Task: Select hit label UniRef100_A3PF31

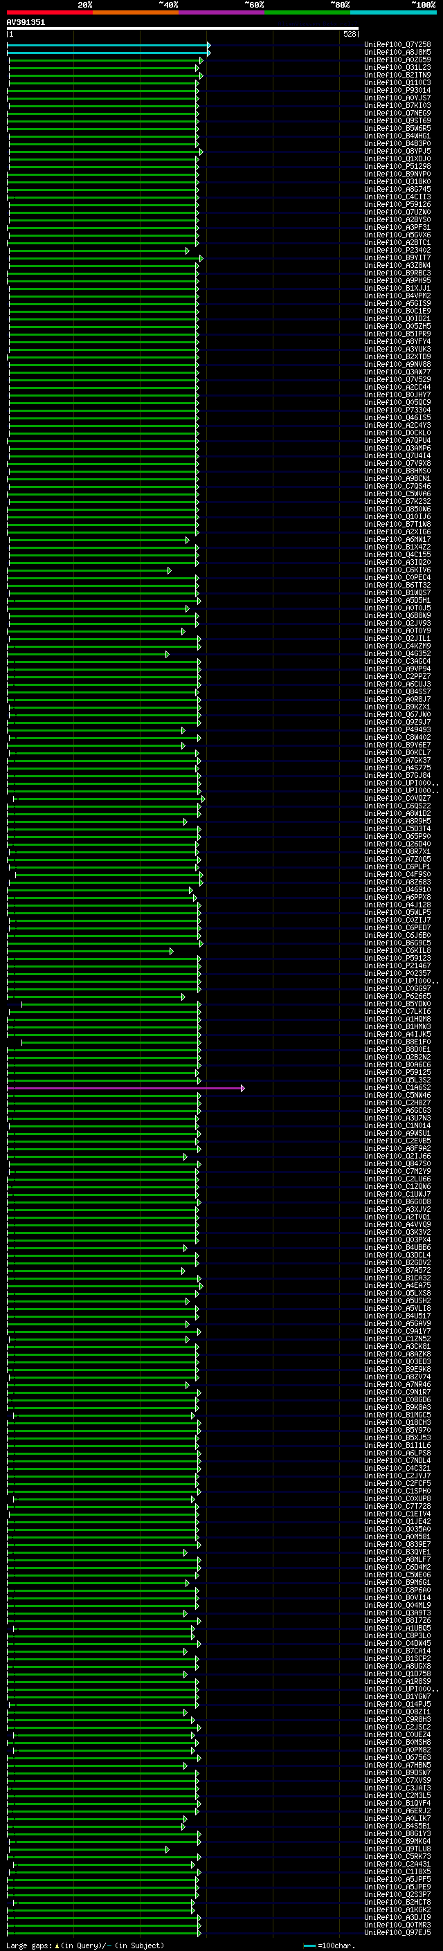Action: [397, 227]
